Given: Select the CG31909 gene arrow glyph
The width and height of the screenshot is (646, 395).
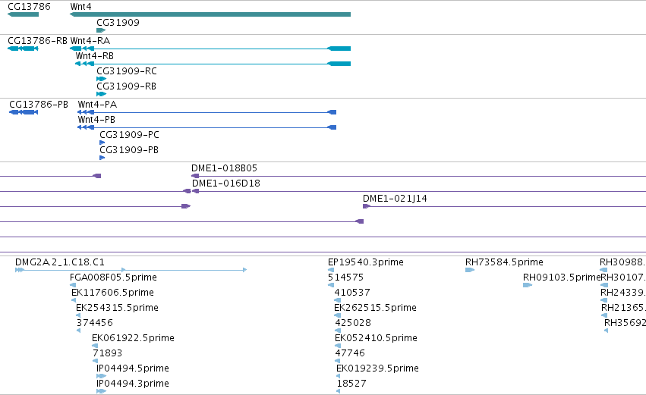Looking at the screenshot, I should [101, 30].
